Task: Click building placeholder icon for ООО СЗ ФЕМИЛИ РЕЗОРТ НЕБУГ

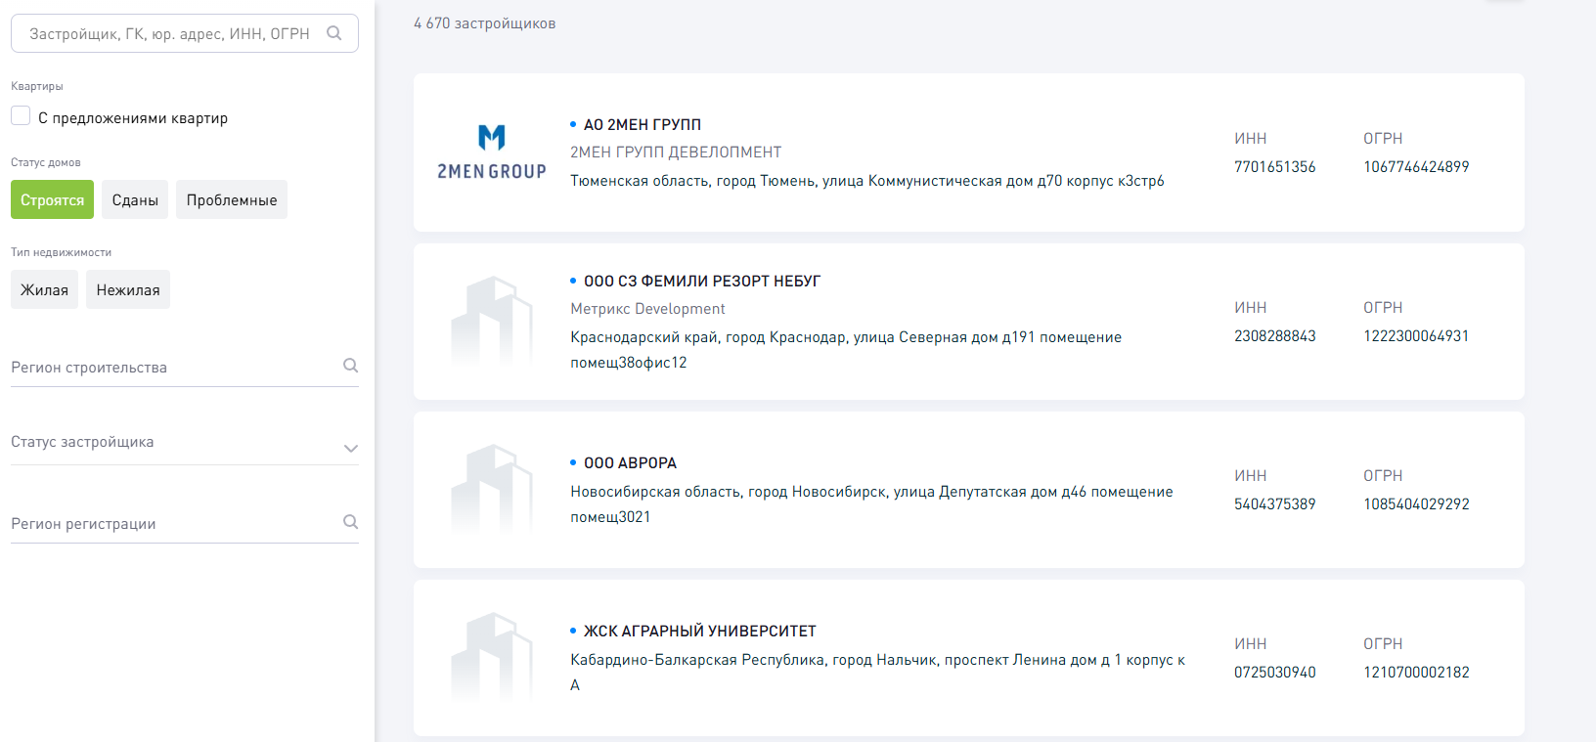Action: tap(492, 322)
